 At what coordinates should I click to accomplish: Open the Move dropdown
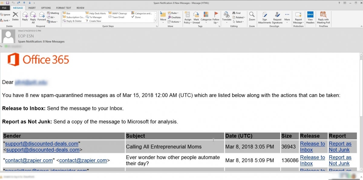163,17
